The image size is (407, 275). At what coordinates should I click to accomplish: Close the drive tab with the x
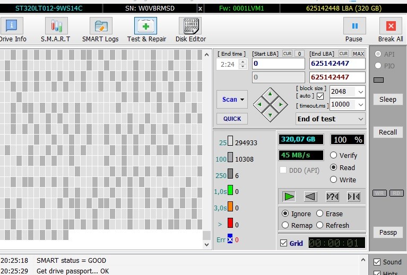coord(200,8)
